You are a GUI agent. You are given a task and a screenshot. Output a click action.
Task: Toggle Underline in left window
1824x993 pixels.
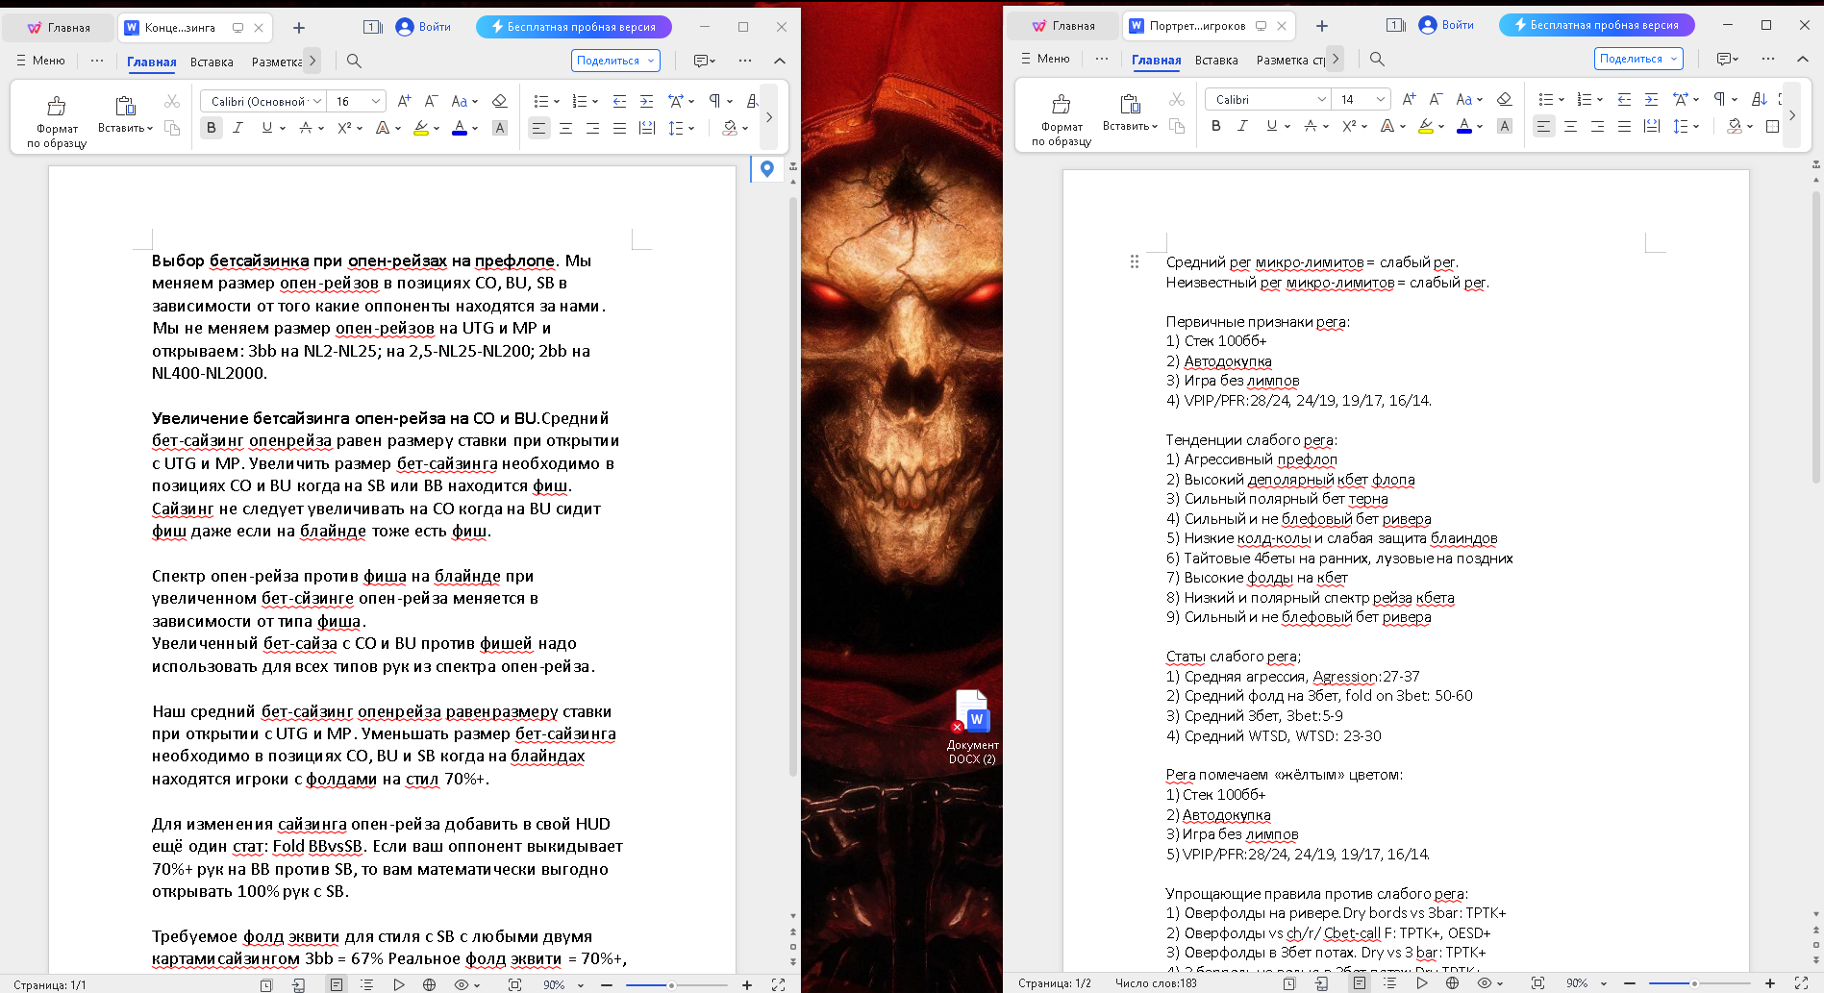(x=266, y=128)
